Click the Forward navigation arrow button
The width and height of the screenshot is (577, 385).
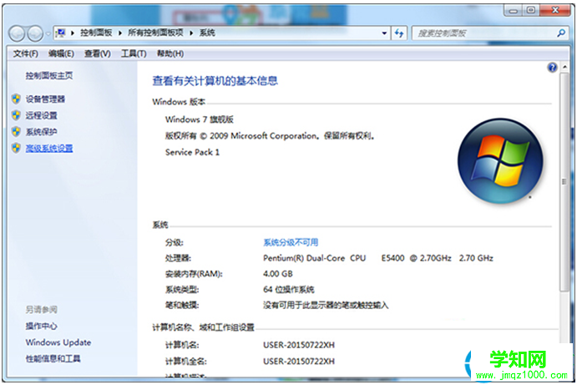pos(35,34)
